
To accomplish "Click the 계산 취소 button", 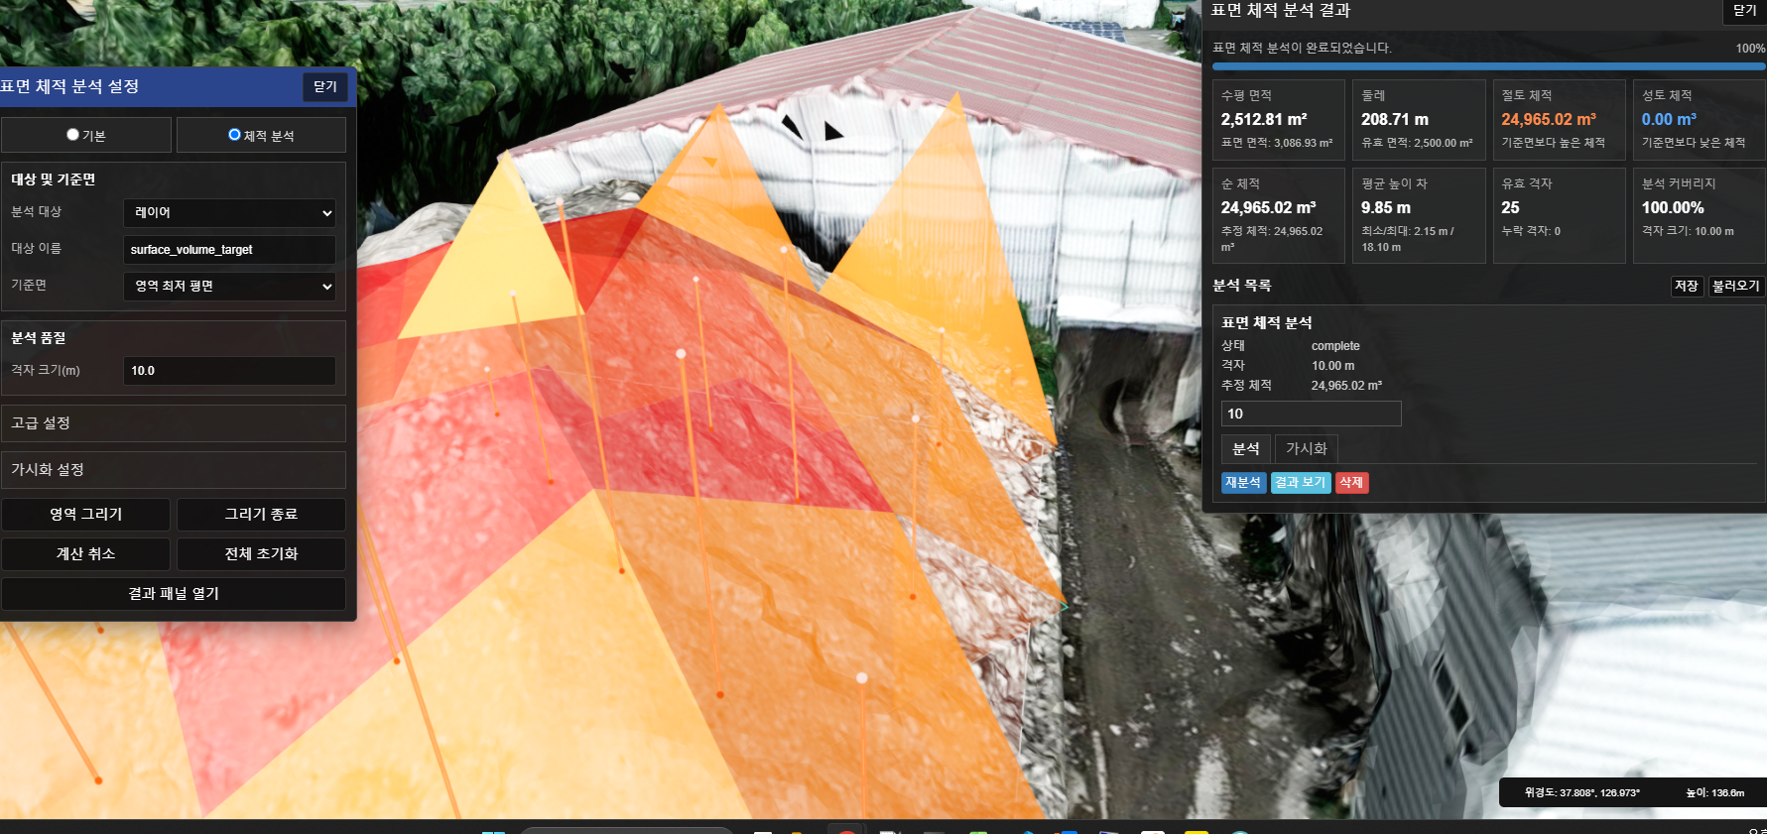I will pyautogui.click(x=86, y=553).
